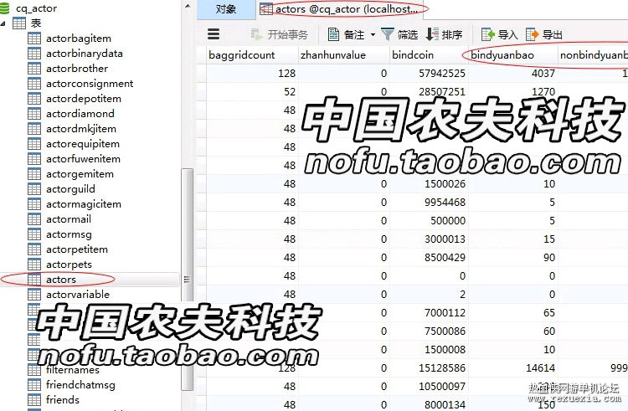The width and height of the screenshot is (628, 411).
Task: Open the dropdown arrow next to 备注
Action: point(373,35)
